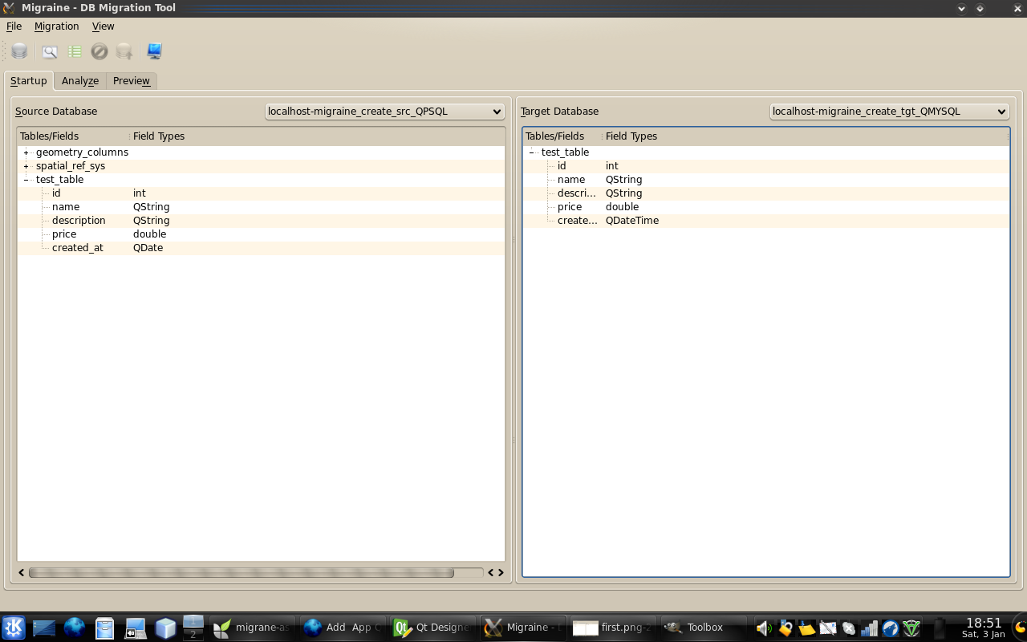Viewport: 1027px width, 642px height.
Task: Open the file cabinet panel icon
Action: (x=105, y=628)
